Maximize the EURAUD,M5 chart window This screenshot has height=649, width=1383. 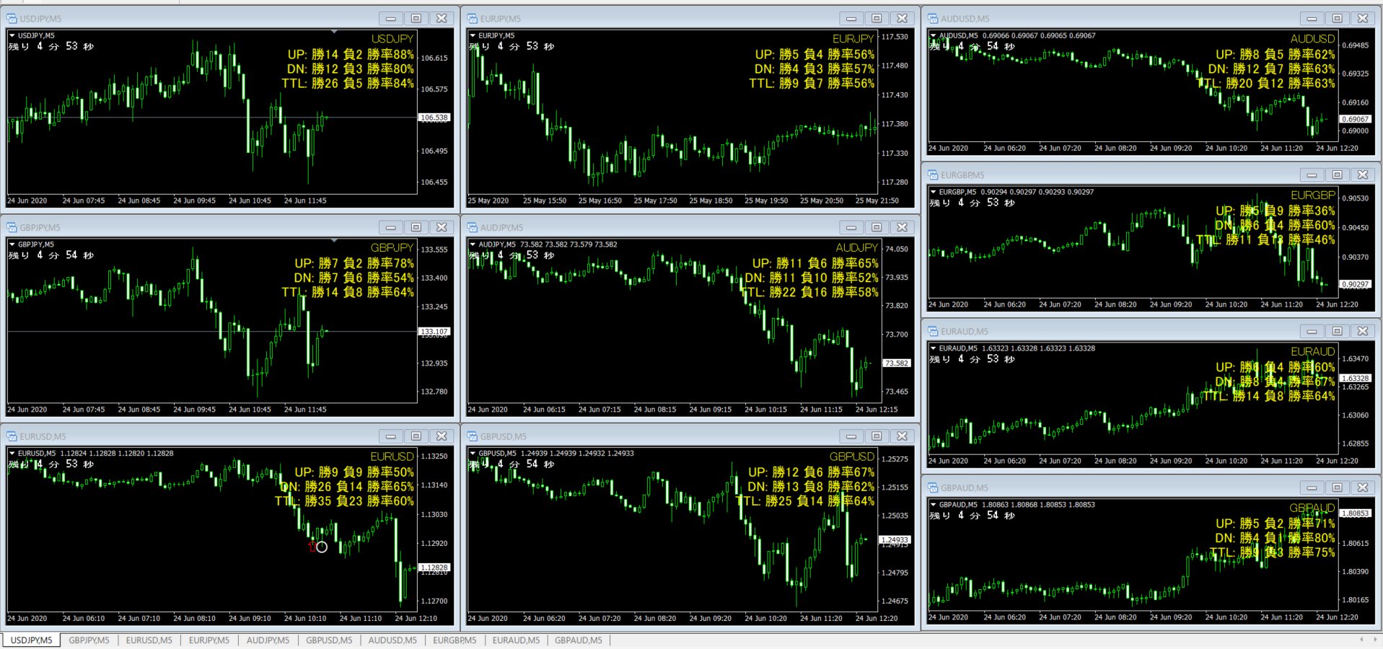pyautogui.click(x=1337, y=332)
